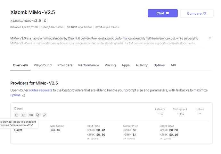
Task: Switch to the Playground tab
Action: click(x=43, y=65)
